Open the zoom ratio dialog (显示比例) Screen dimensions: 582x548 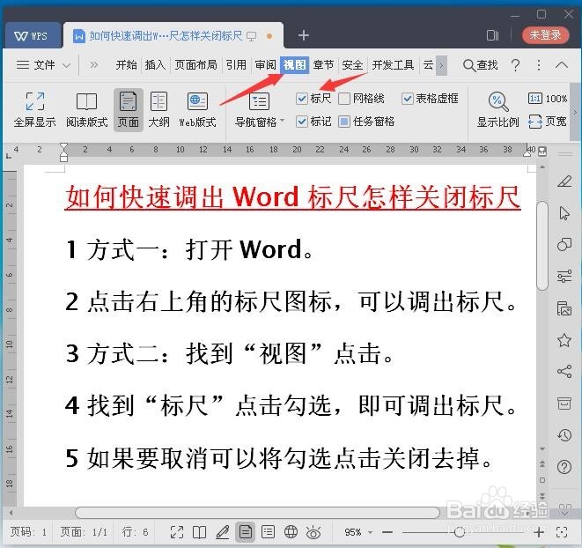pos(497,109)
